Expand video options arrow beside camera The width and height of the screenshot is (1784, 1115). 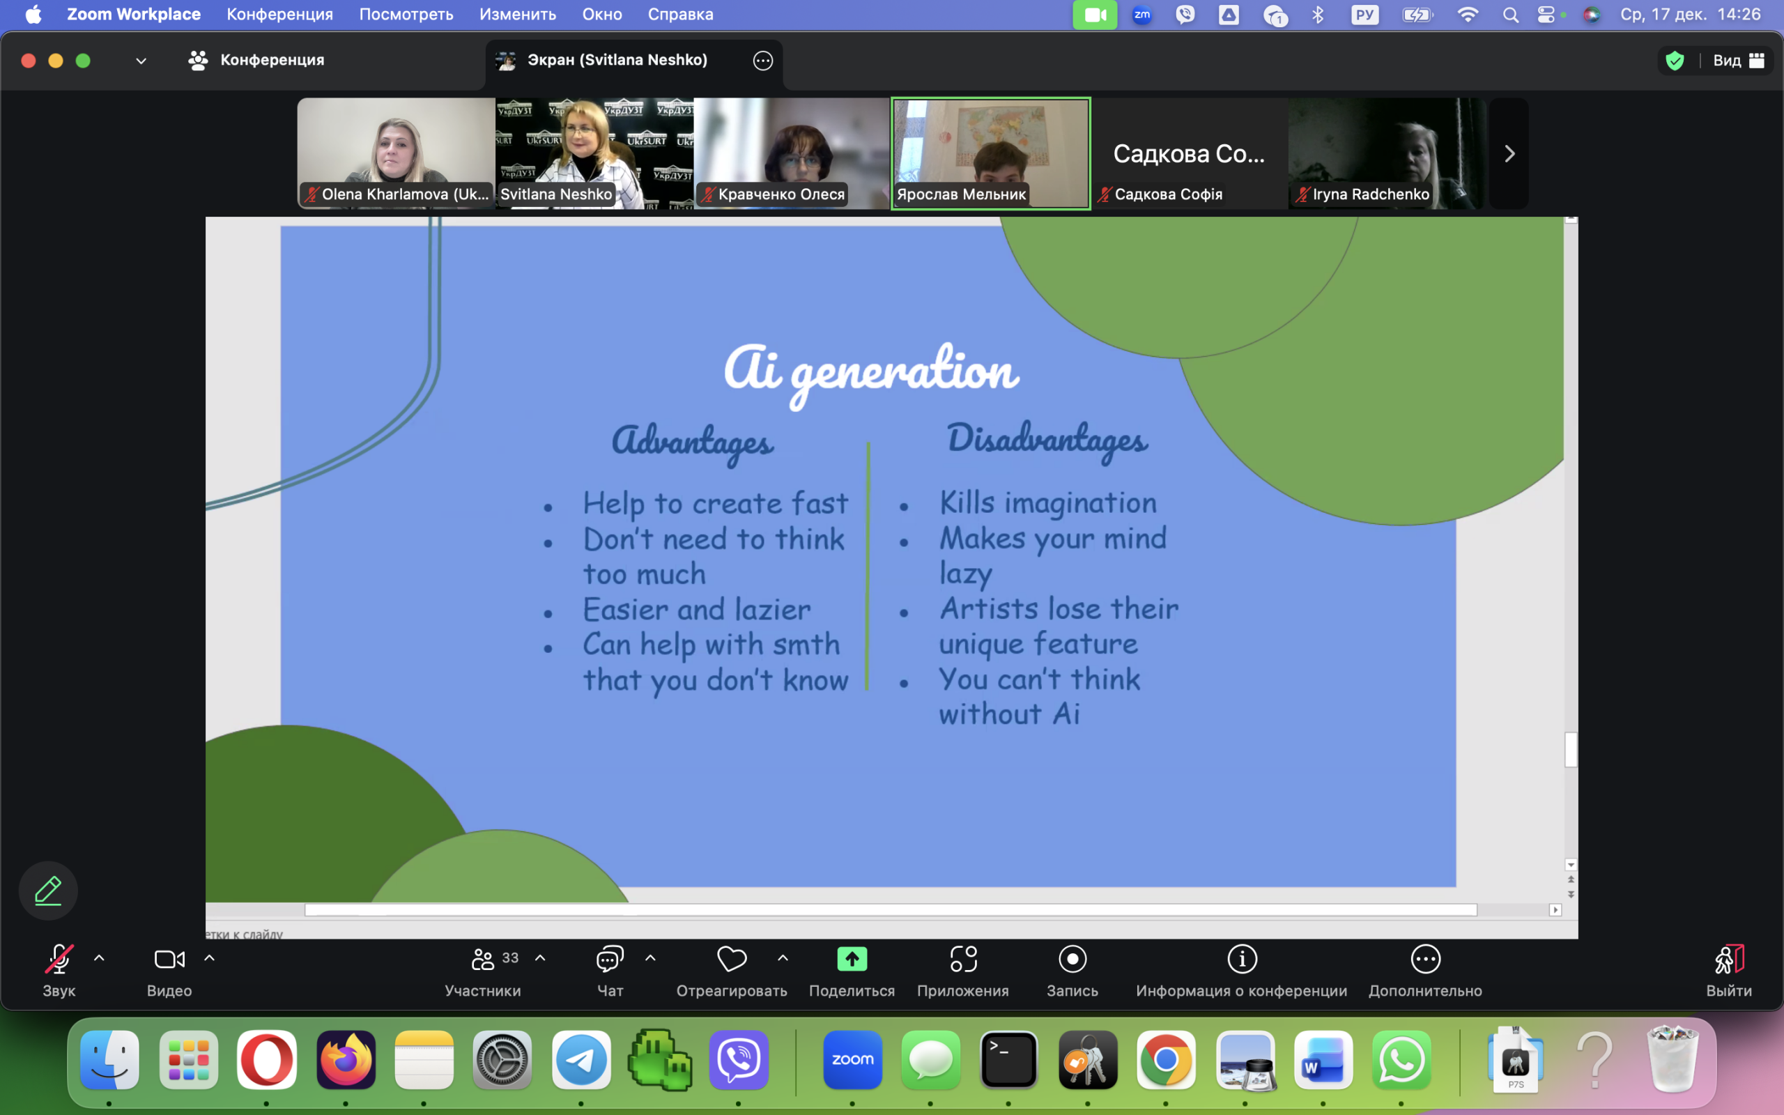tap(209, 958)
